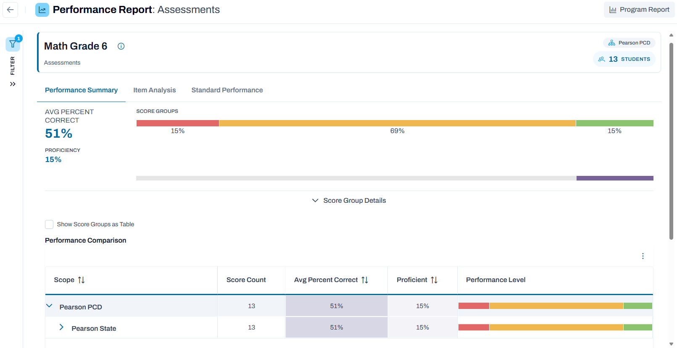Click the scrollbar down arrow
This screenshot has height=348, width=677.
click(671, 344)
